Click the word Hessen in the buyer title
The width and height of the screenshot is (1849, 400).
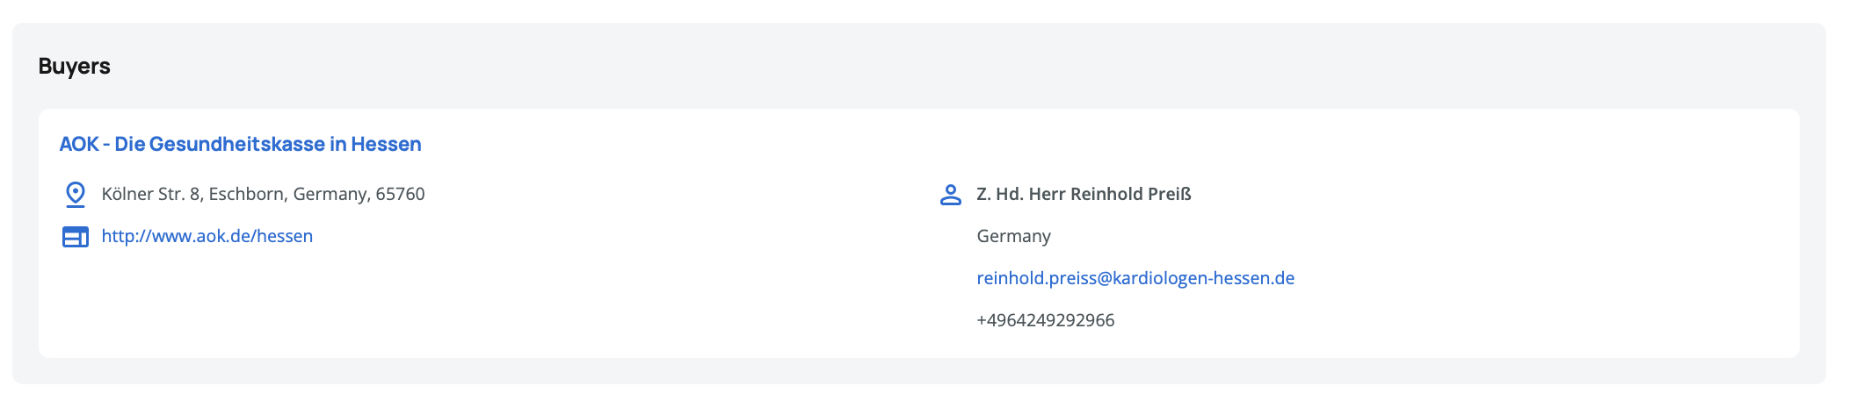386,144
